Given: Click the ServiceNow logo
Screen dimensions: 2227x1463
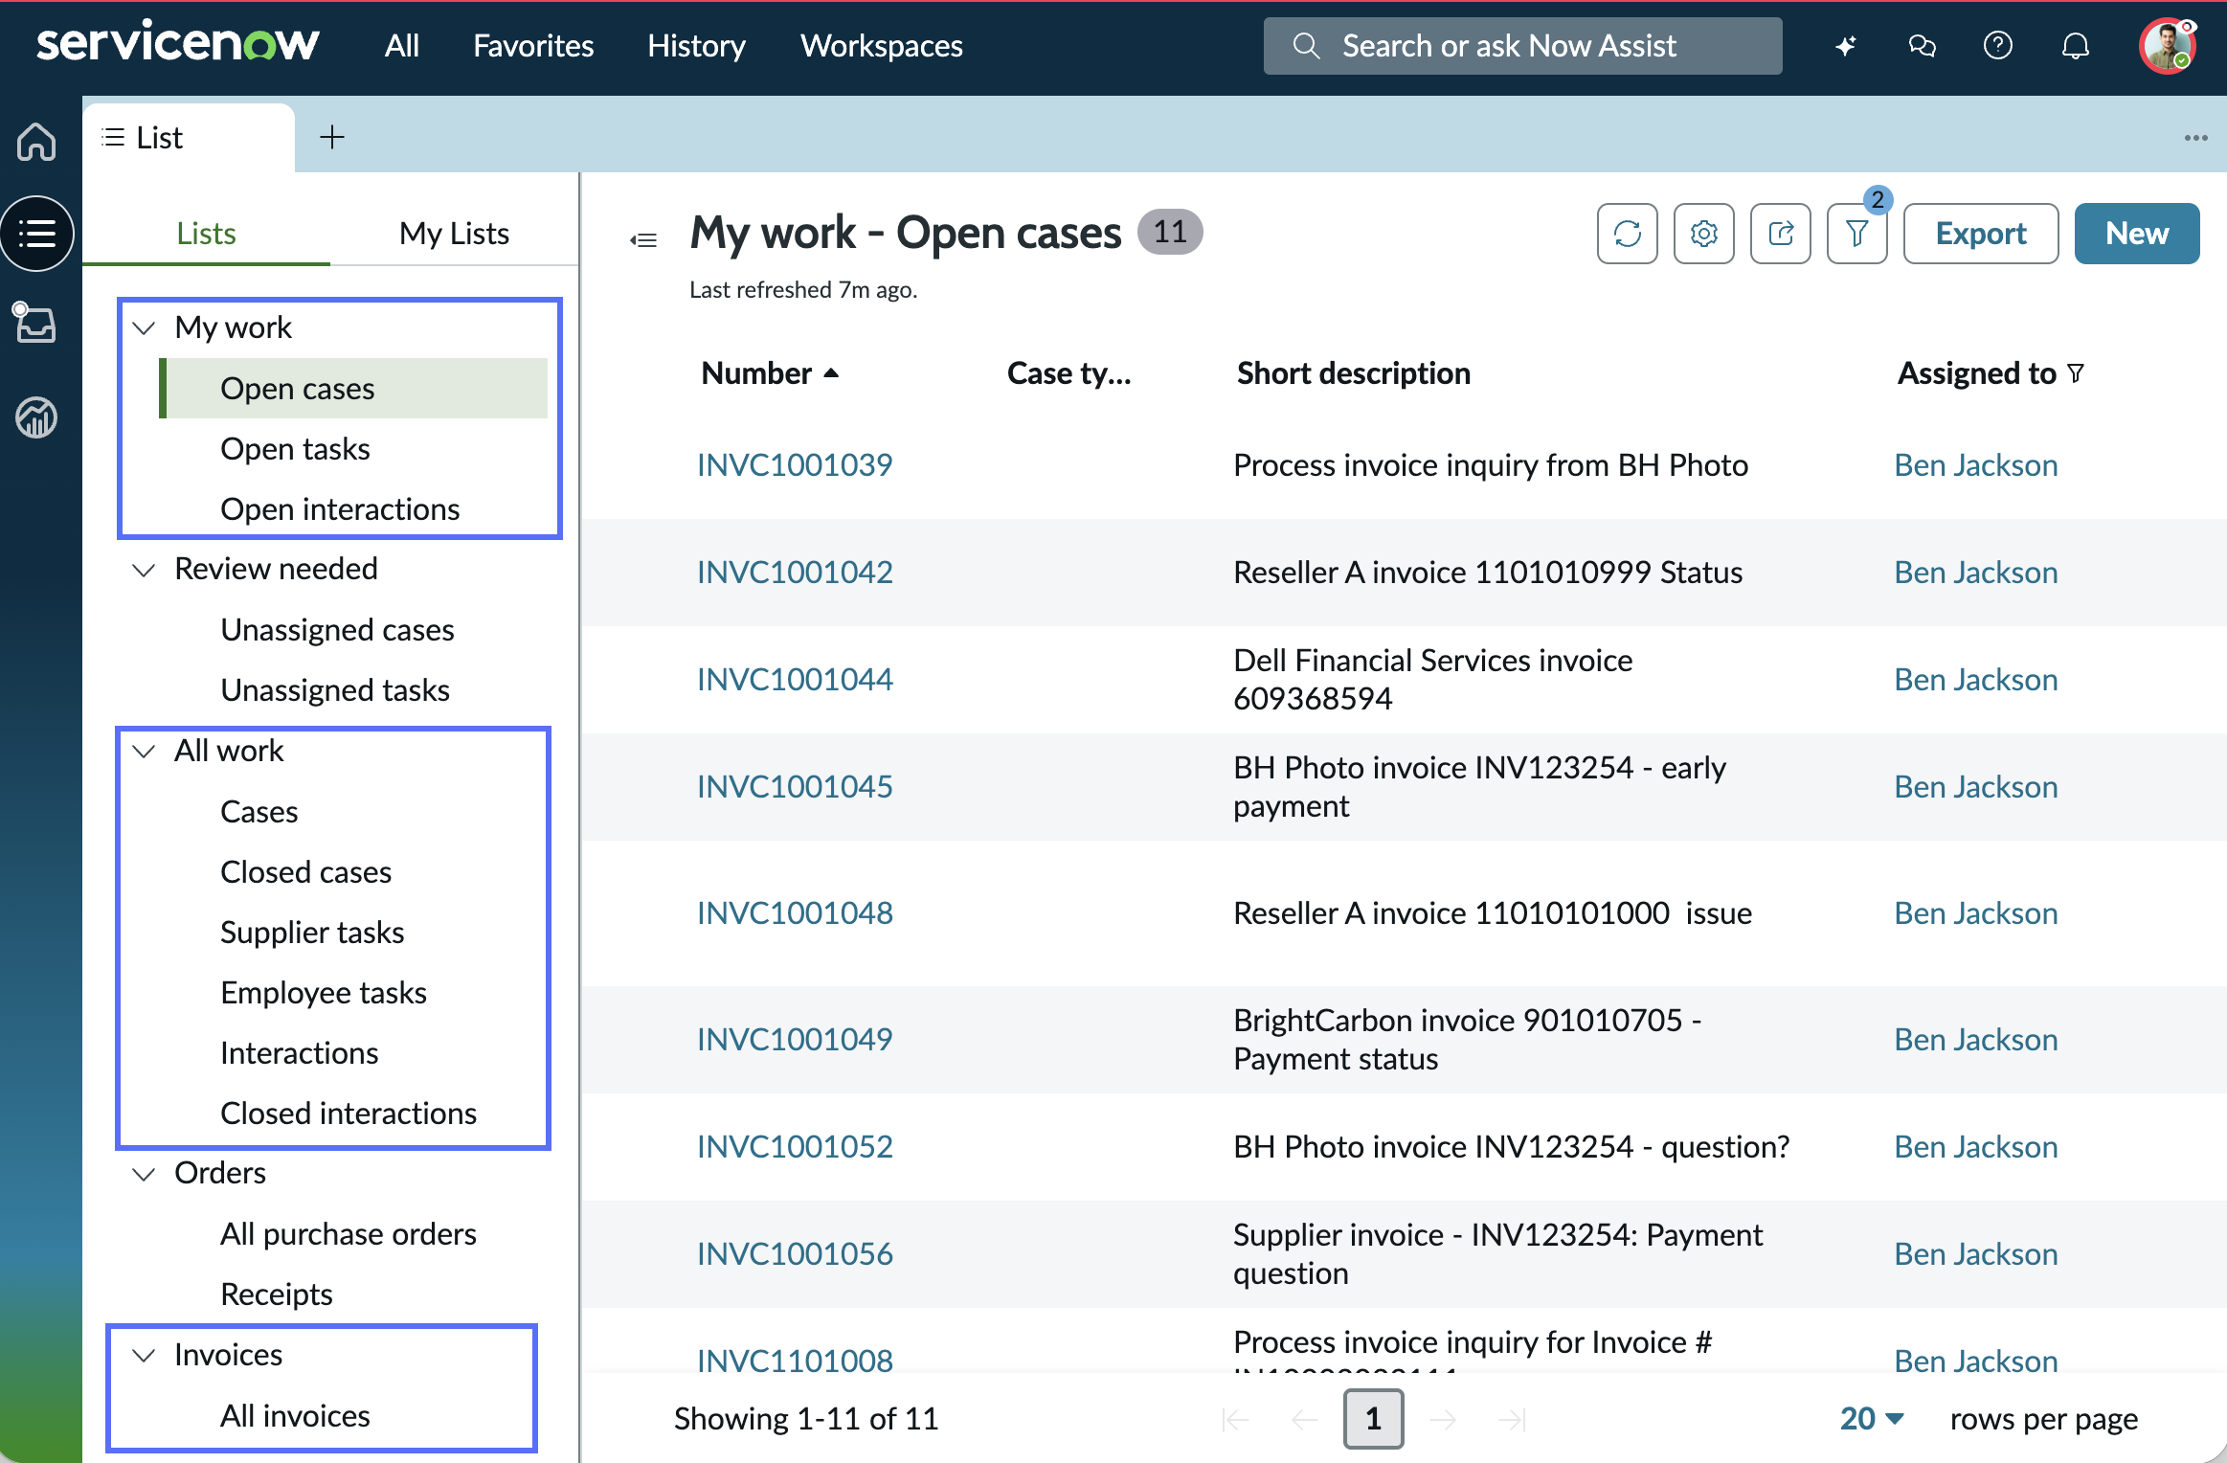Looking at the screenshot, I should coord(178,44).
